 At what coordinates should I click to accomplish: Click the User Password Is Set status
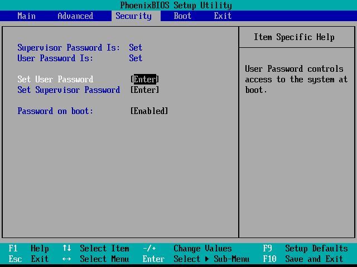[x=136, y=58]
